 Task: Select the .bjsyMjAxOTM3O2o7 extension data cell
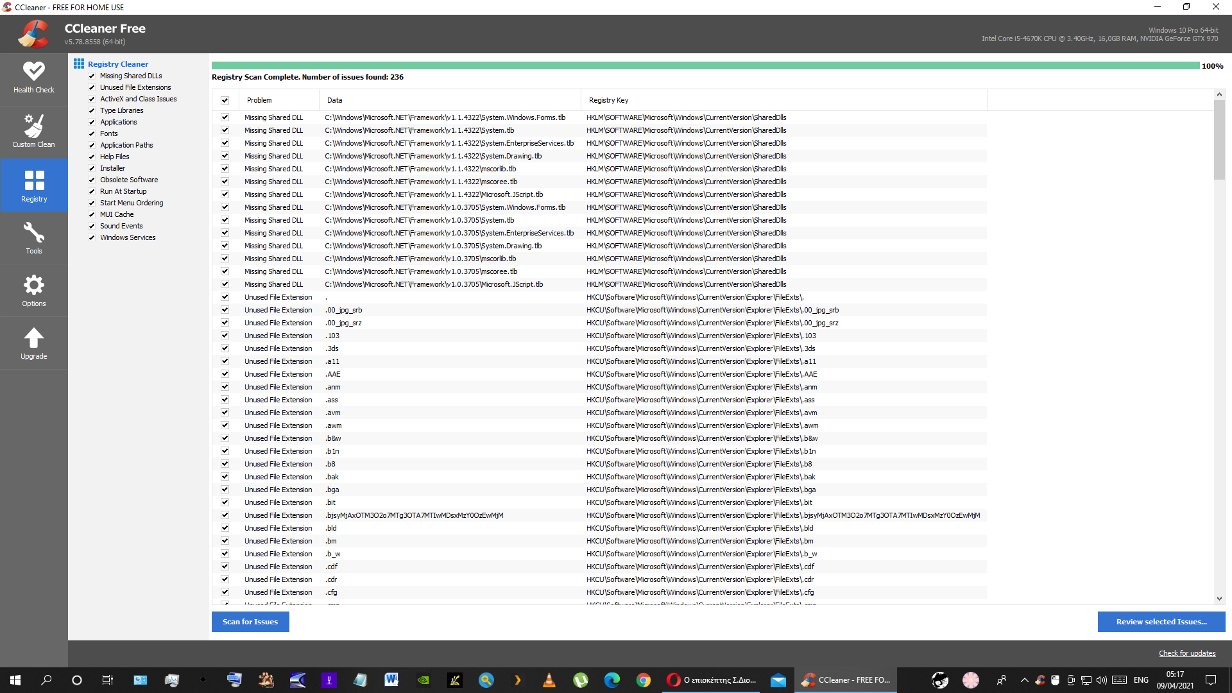click(414, 515)
